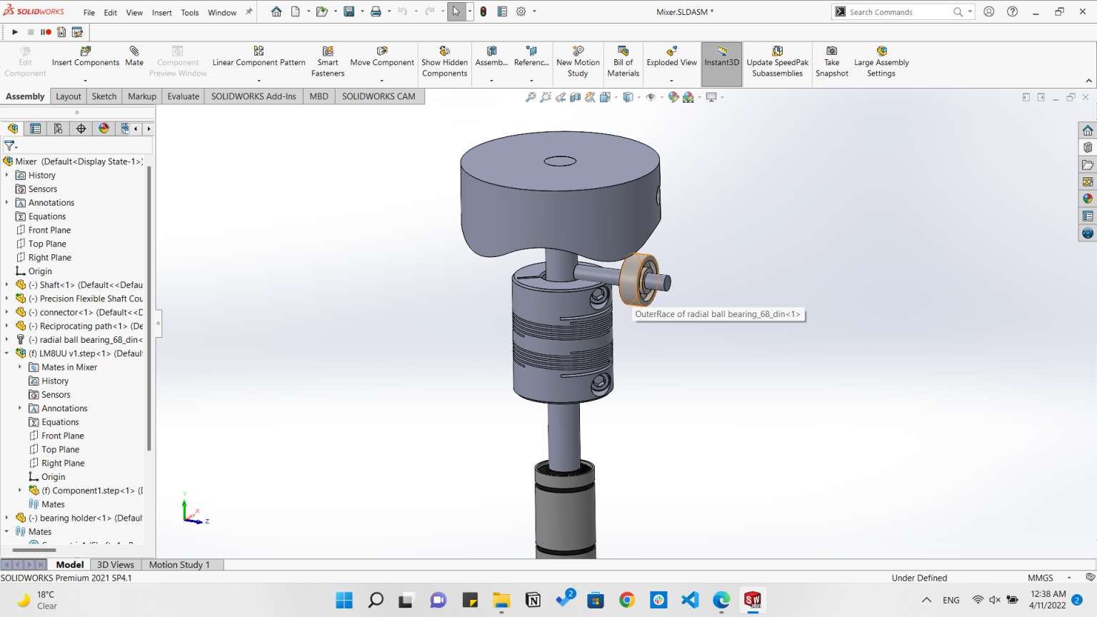
Task: Expand the top-level History node
Action: pos(7,175)
